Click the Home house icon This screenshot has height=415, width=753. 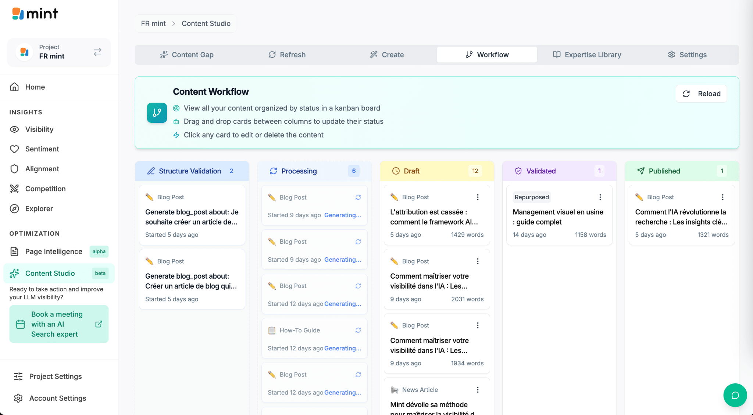(x=14, y=87)
